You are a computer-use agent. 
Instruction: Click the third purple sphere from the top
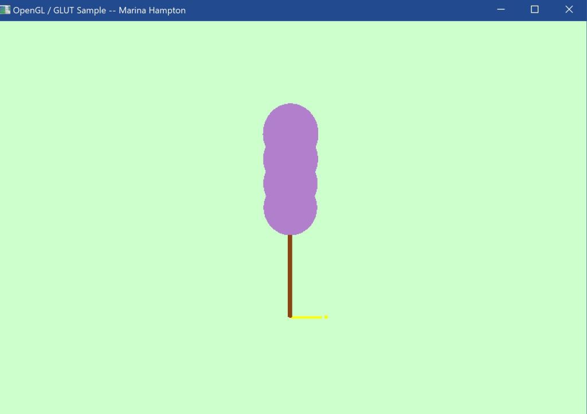(x=291, y=182)
